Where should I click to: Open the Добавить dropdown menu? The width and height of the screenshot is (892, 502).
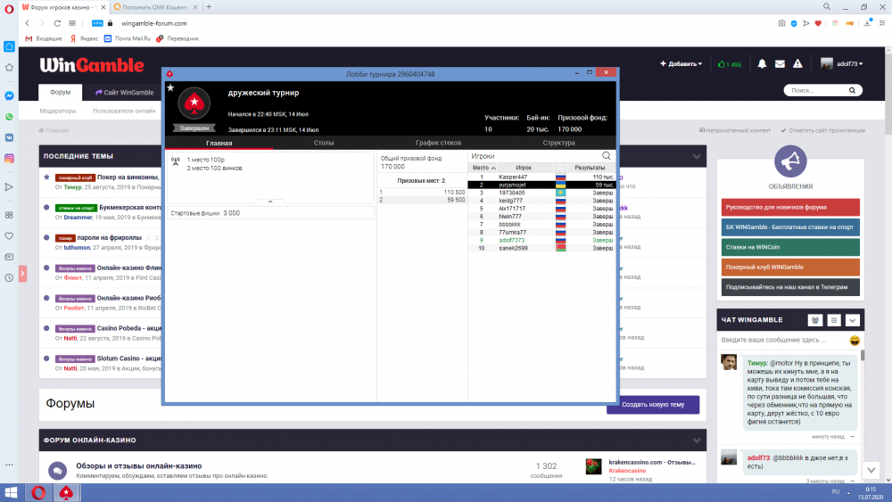(x=681, y=64)
